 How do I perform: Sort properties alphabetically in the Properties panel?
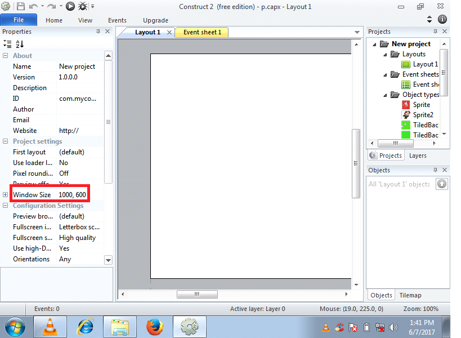coord(20,44)
